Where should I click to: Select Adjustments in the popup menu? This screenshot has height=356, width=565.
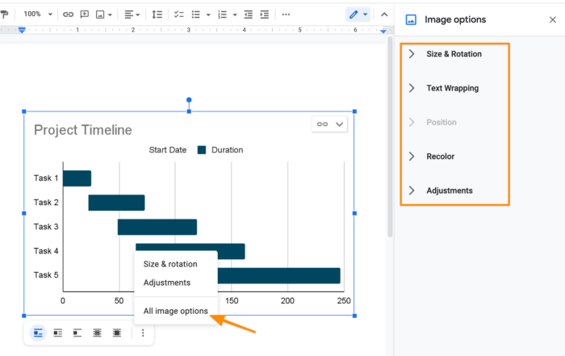(x=167, y=283)
